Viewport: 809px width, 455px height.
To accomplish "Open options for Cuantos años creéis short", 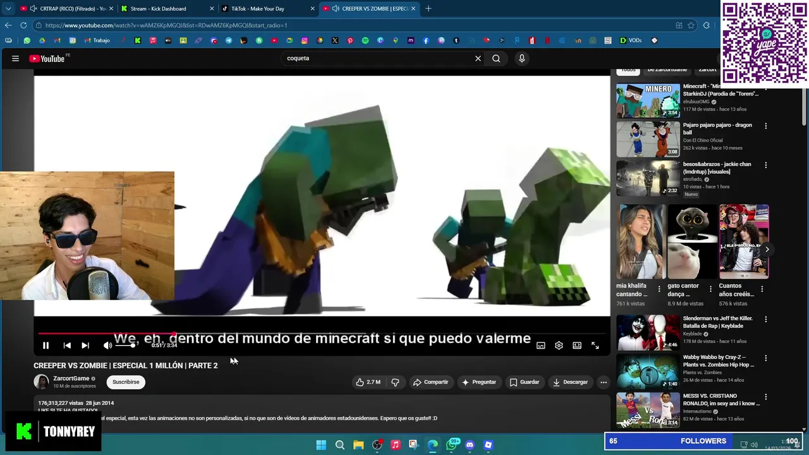I will click(x=762, y=289).
